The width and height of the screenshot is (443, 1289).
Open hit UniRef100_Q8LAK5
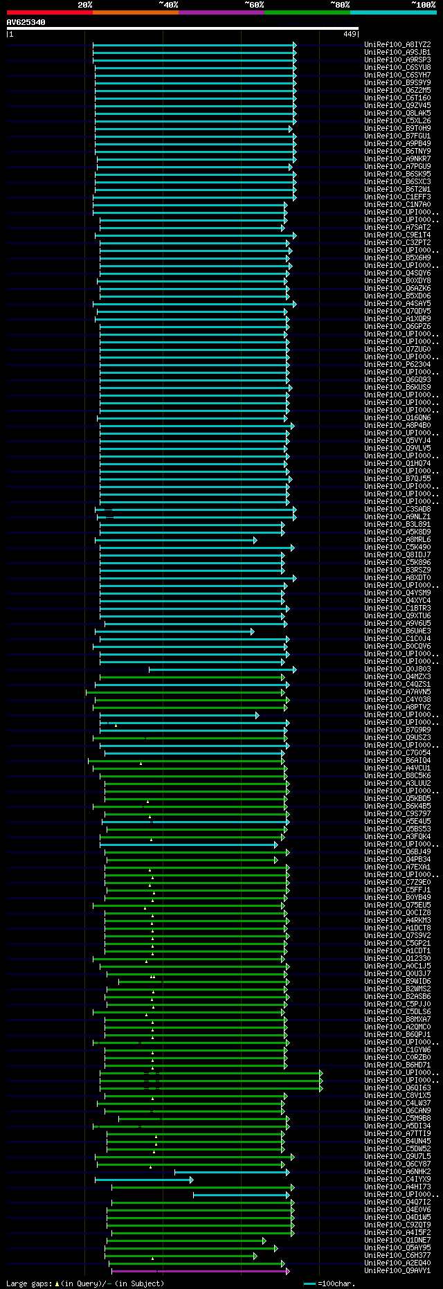(397, 113)
